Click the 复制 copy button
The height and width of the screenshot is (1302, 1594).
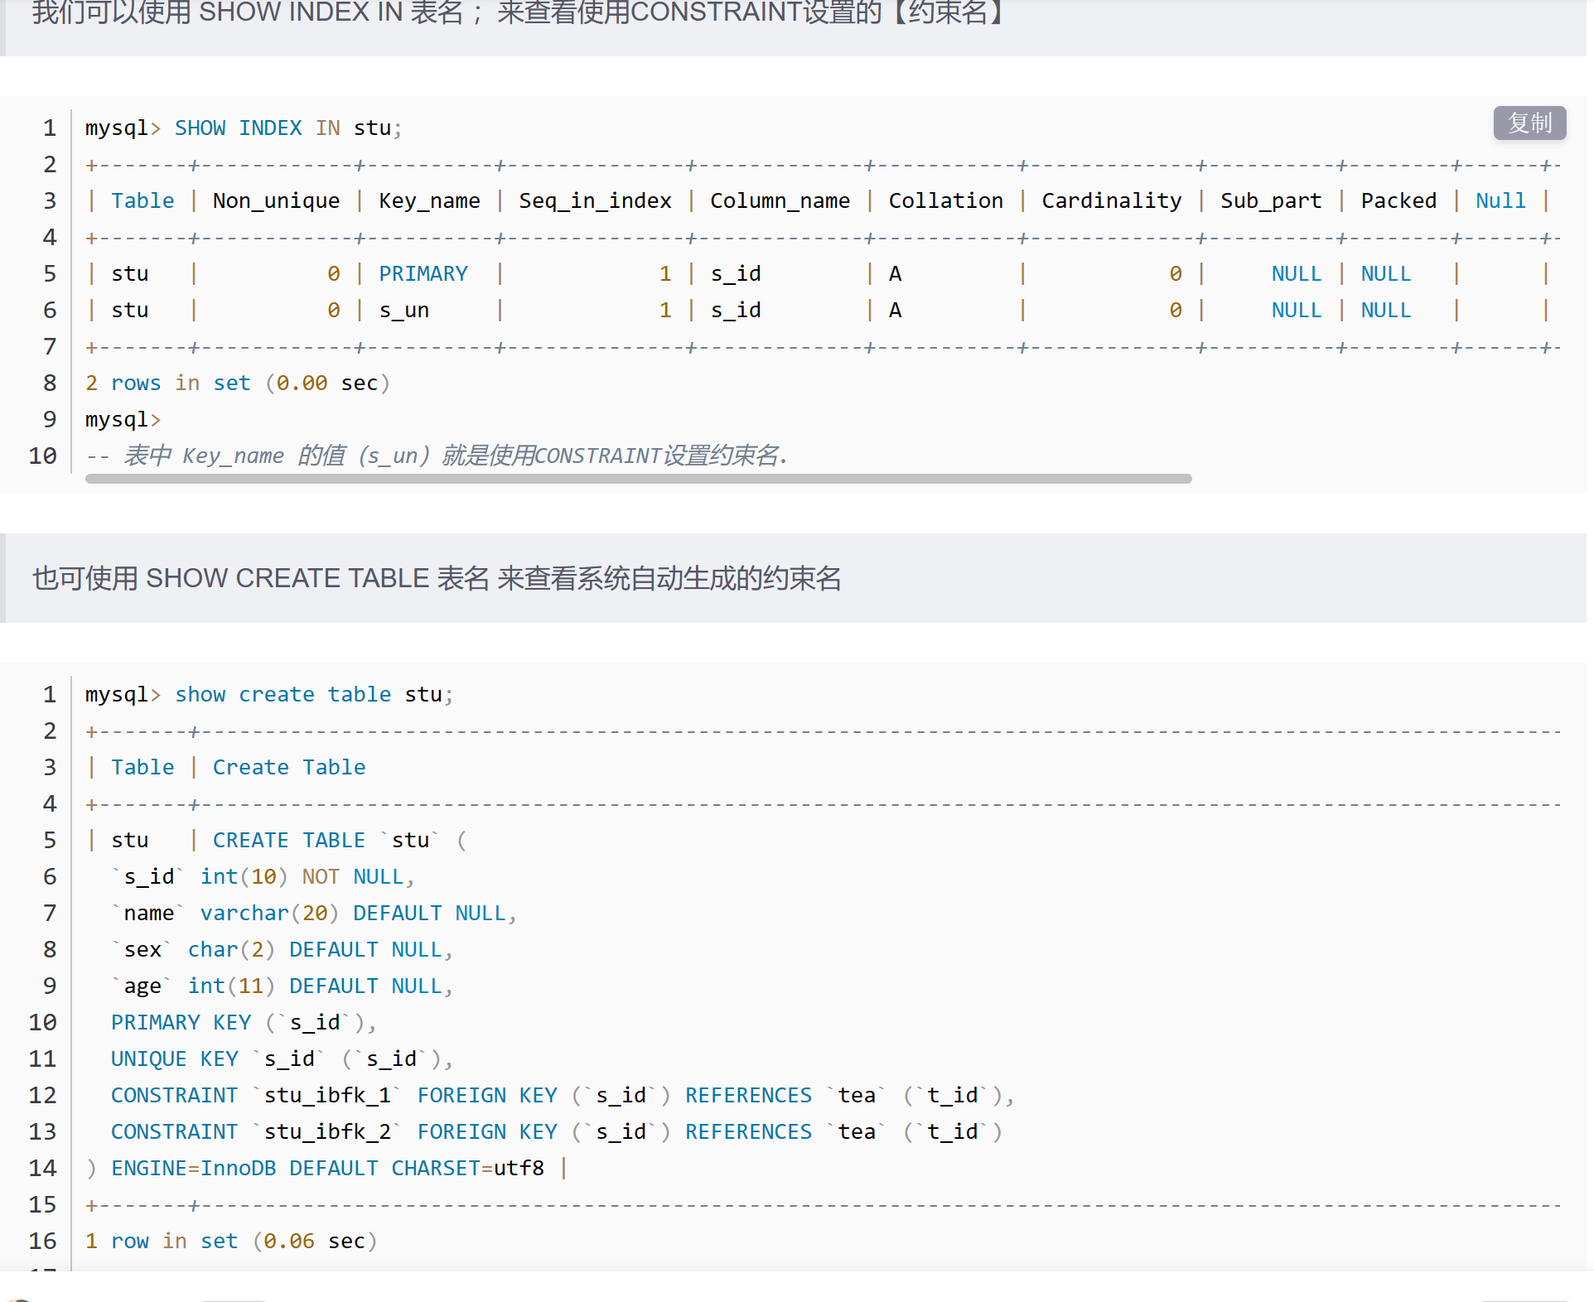point(1529,123)
